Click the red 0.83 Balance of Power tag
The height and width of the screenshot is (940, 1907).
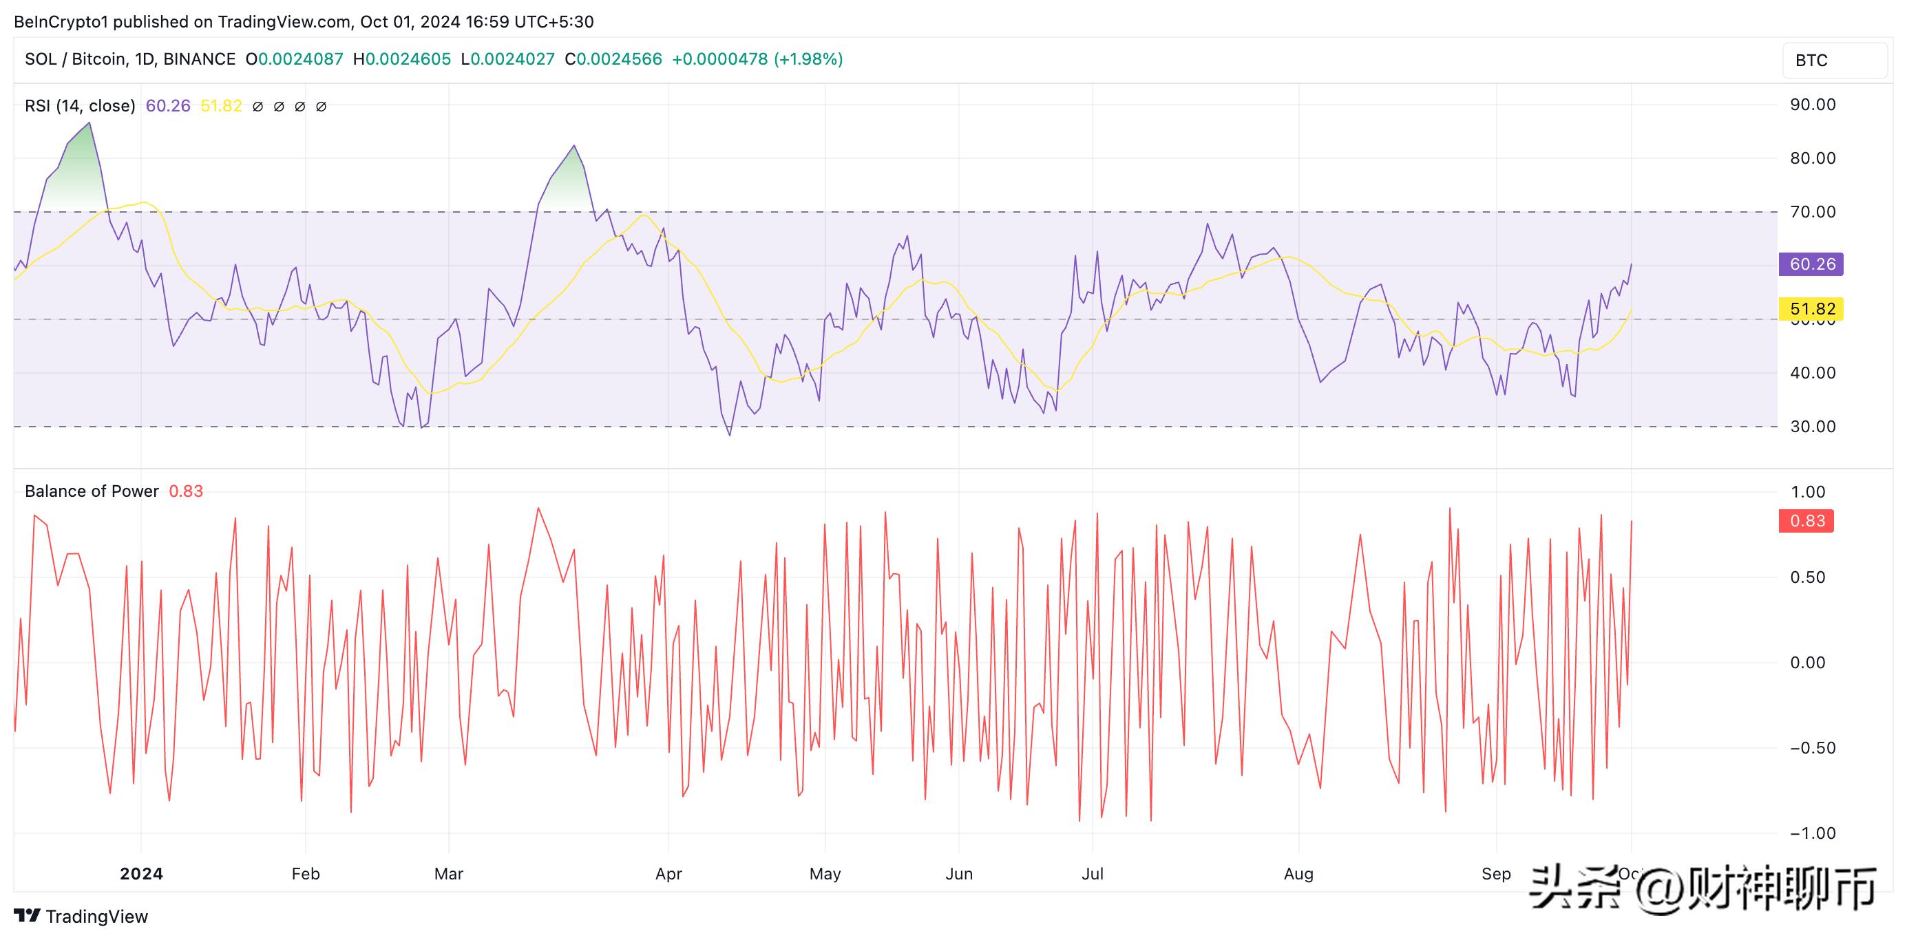[1806, 521]
